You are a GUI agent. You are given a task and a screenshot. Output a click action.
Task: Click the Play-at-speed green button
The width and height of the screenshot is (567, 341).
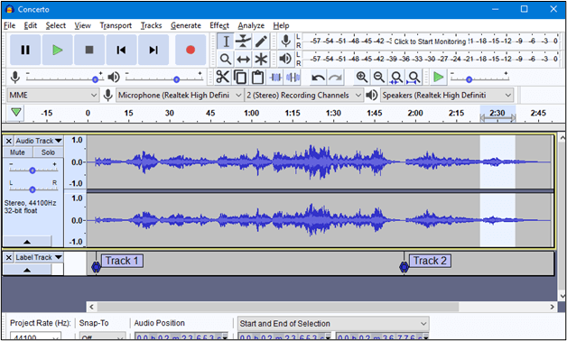coord(438,77)
